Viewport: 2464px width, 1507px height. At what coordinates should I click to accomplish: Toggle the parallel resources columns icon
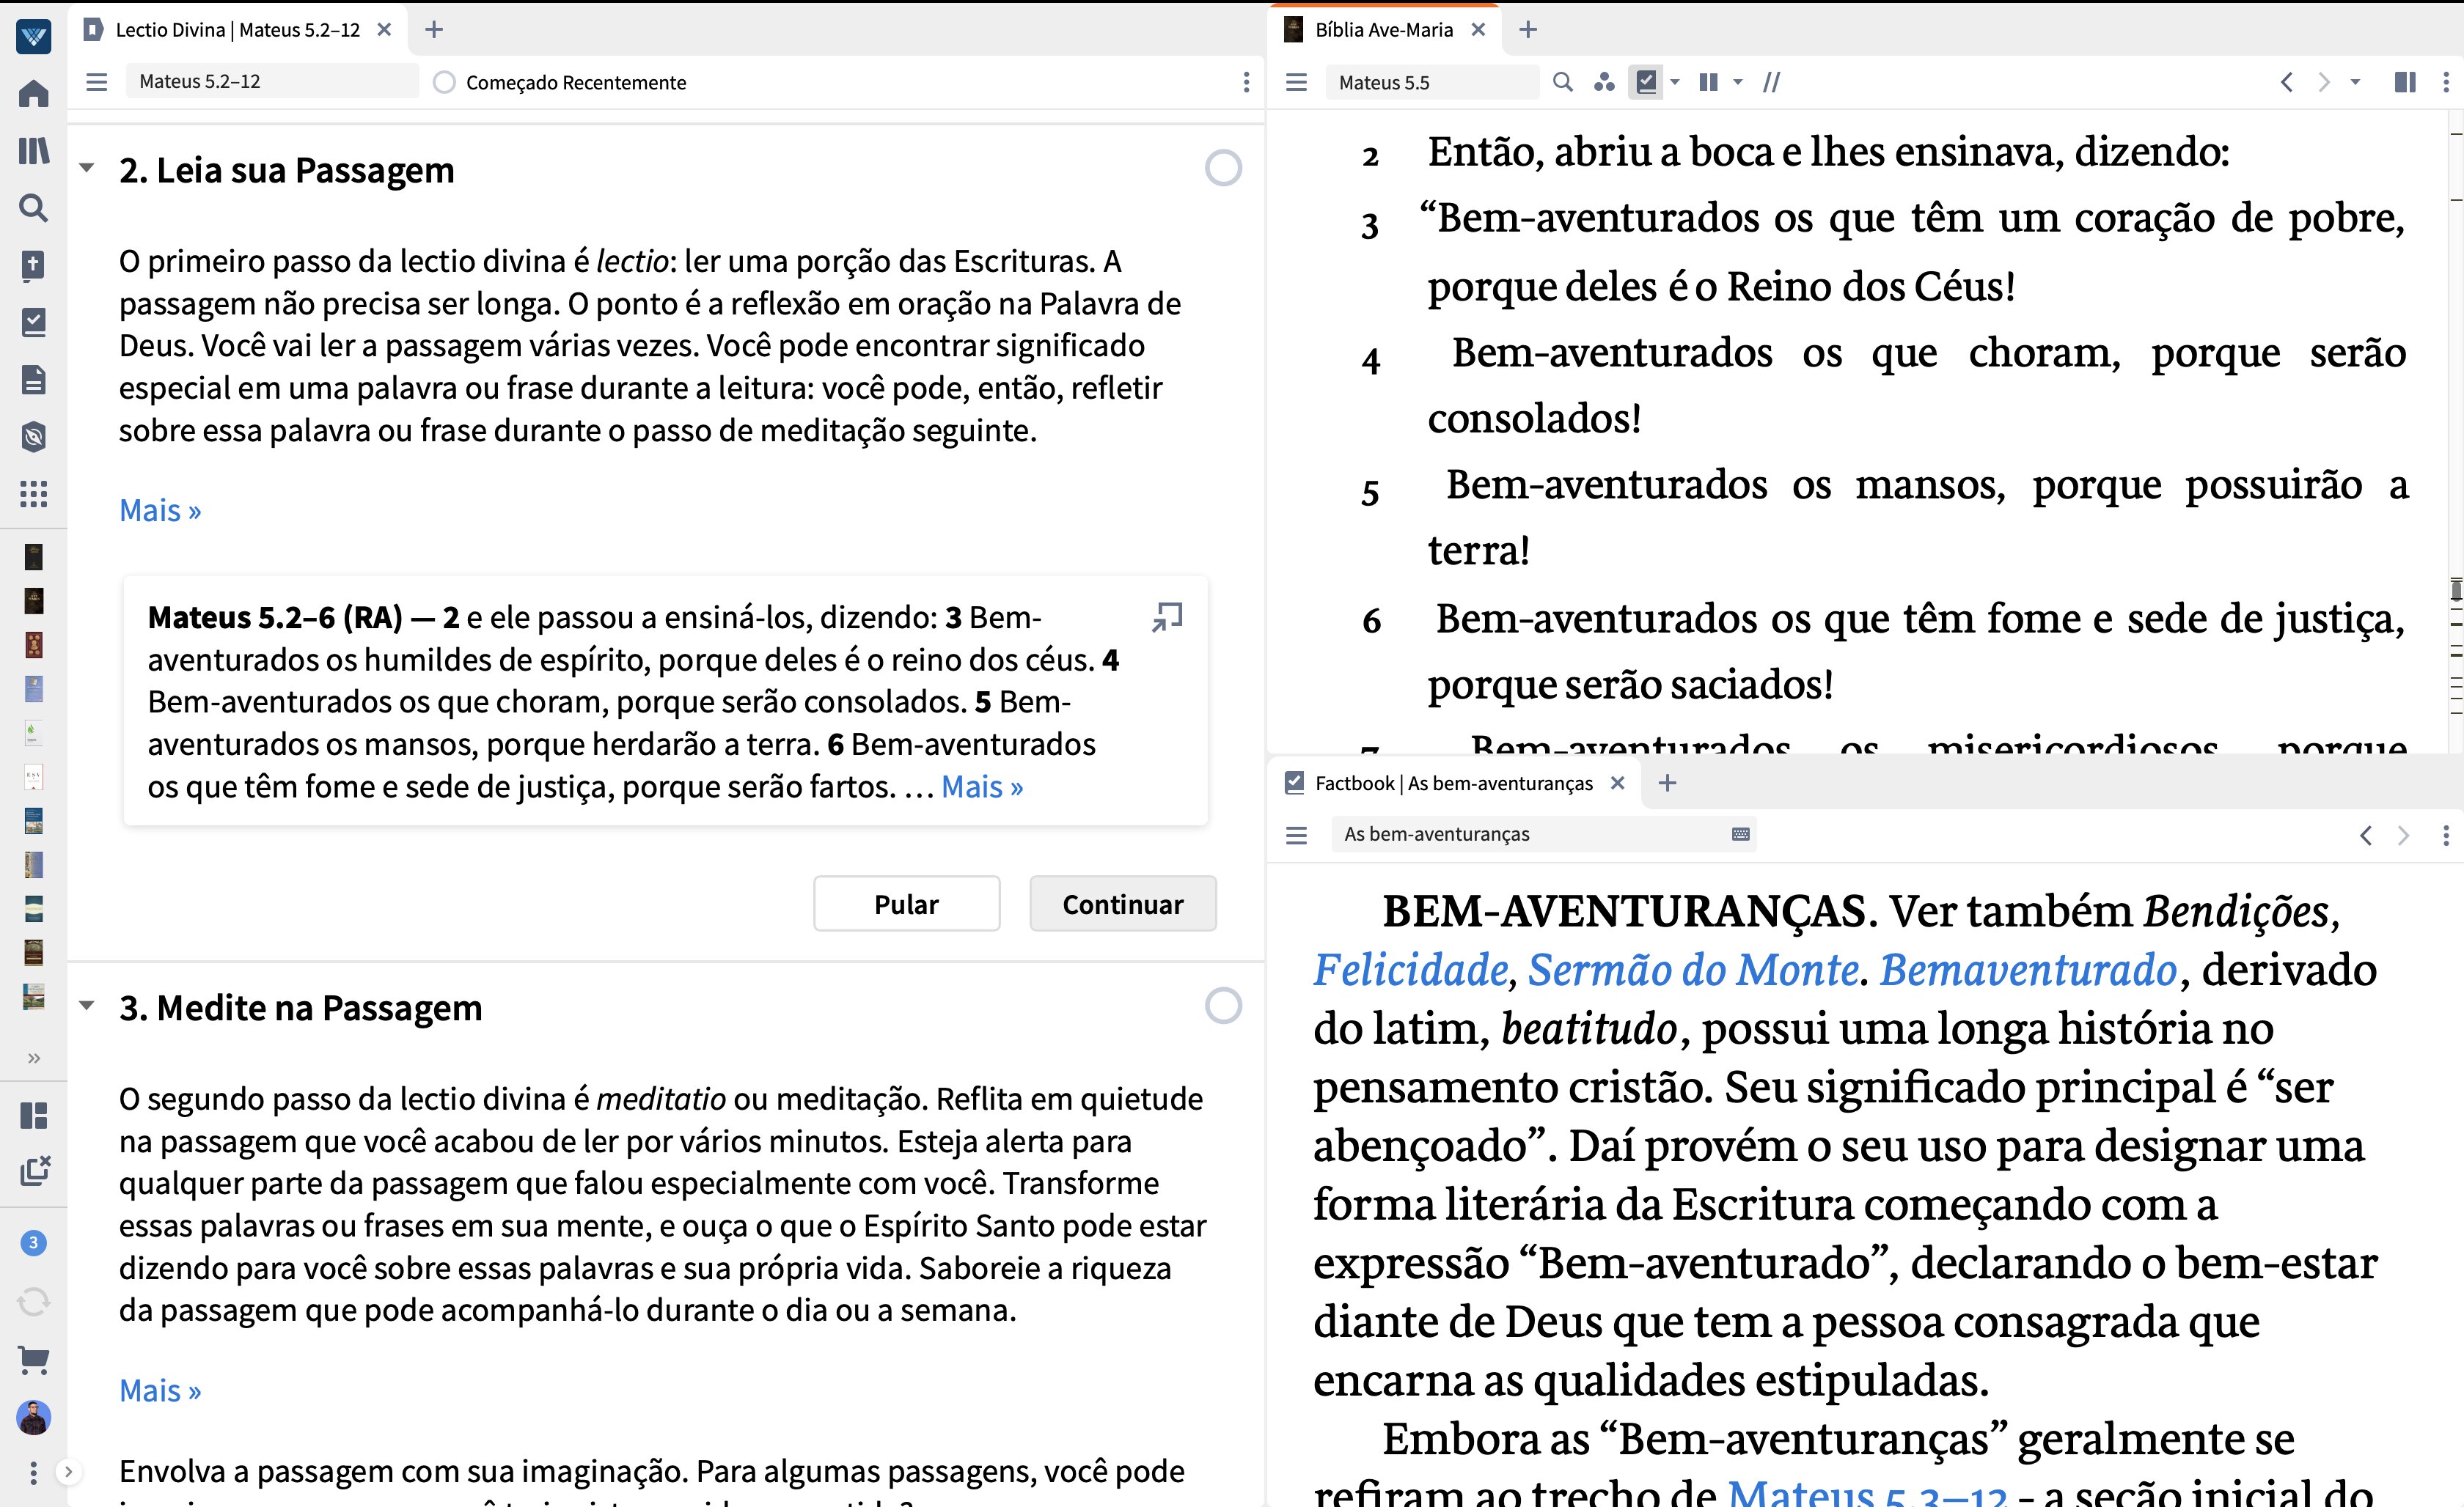[1709, 82]
